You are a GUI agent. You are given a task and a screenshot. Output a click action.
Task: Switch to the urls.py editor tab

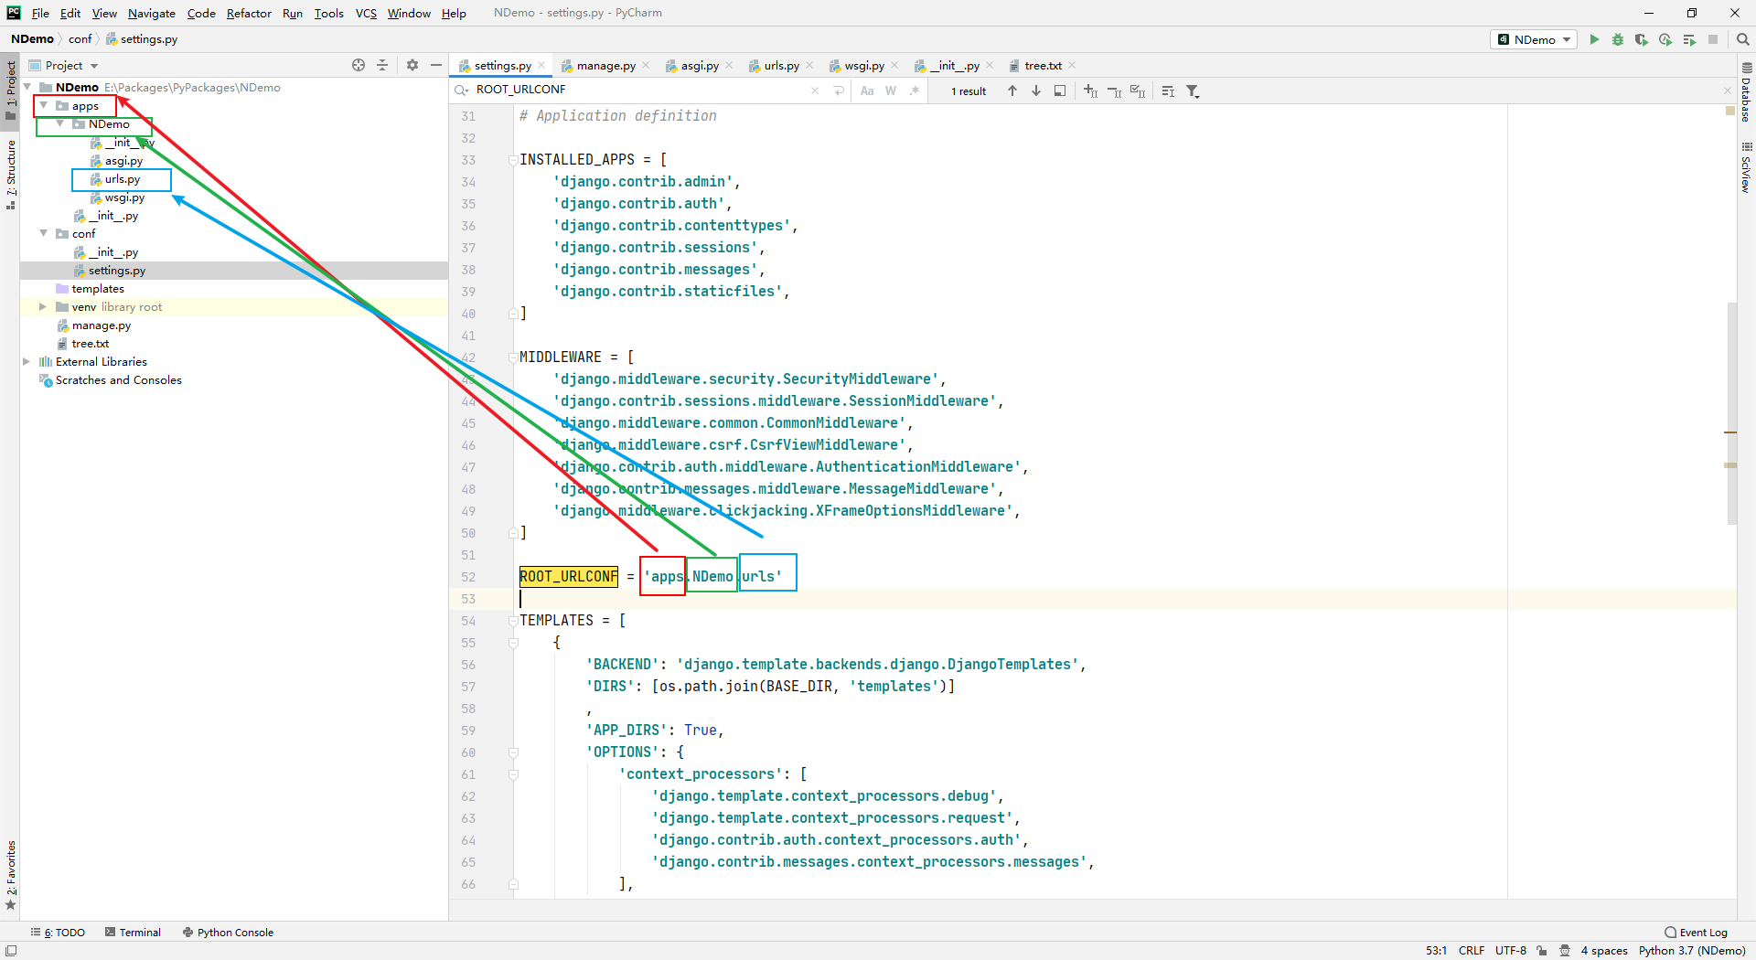(781, 66)
